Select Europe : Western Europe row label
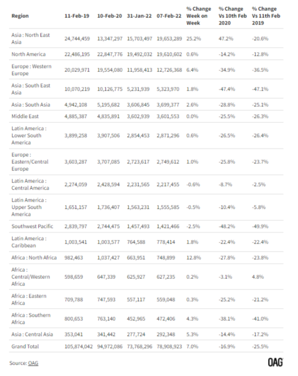Viewport: 298px width, 376px height. click(x=31, y=70)
